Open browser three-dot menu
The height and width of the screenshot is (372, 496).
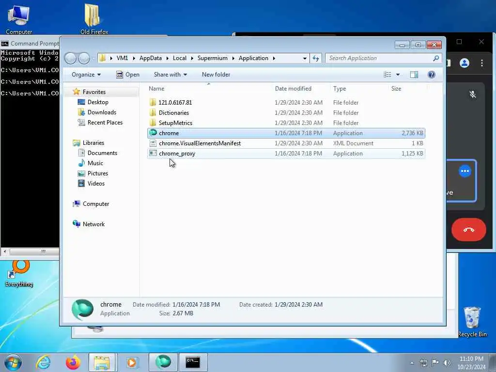coord(482,63)
